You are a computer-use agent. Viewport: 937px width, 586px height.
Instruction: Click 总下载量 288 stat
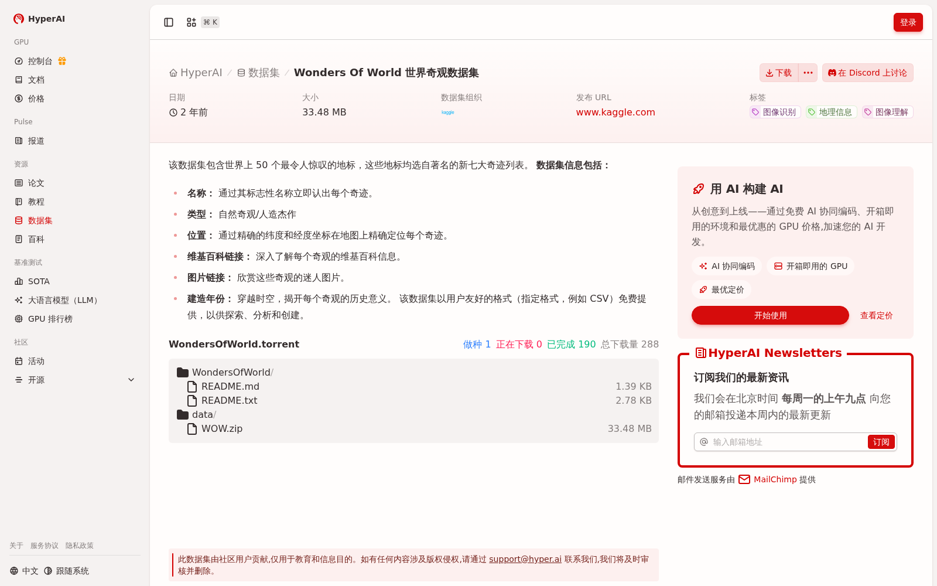(x=630, y=344)
